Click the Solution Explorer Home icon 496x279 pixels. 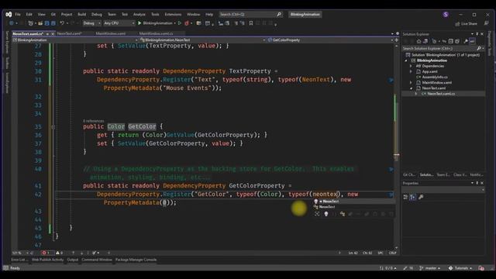(418, 41)
